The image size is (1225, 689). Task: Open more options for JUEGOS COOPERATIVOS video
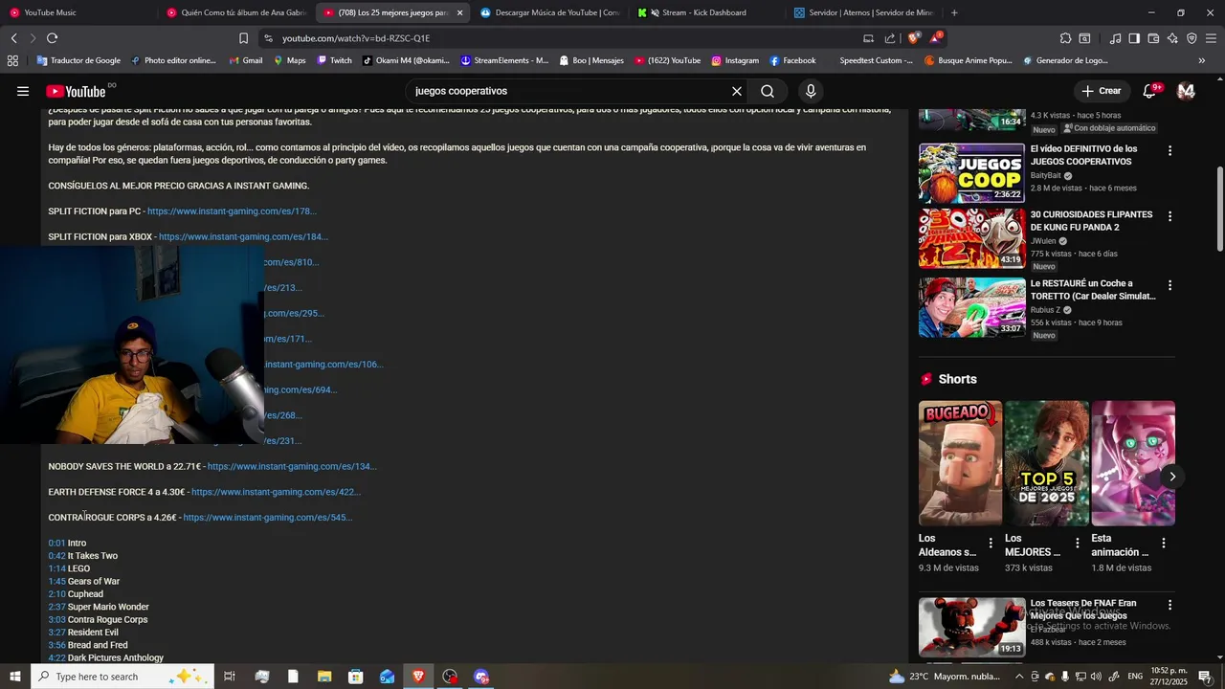tap(1169, 151)
